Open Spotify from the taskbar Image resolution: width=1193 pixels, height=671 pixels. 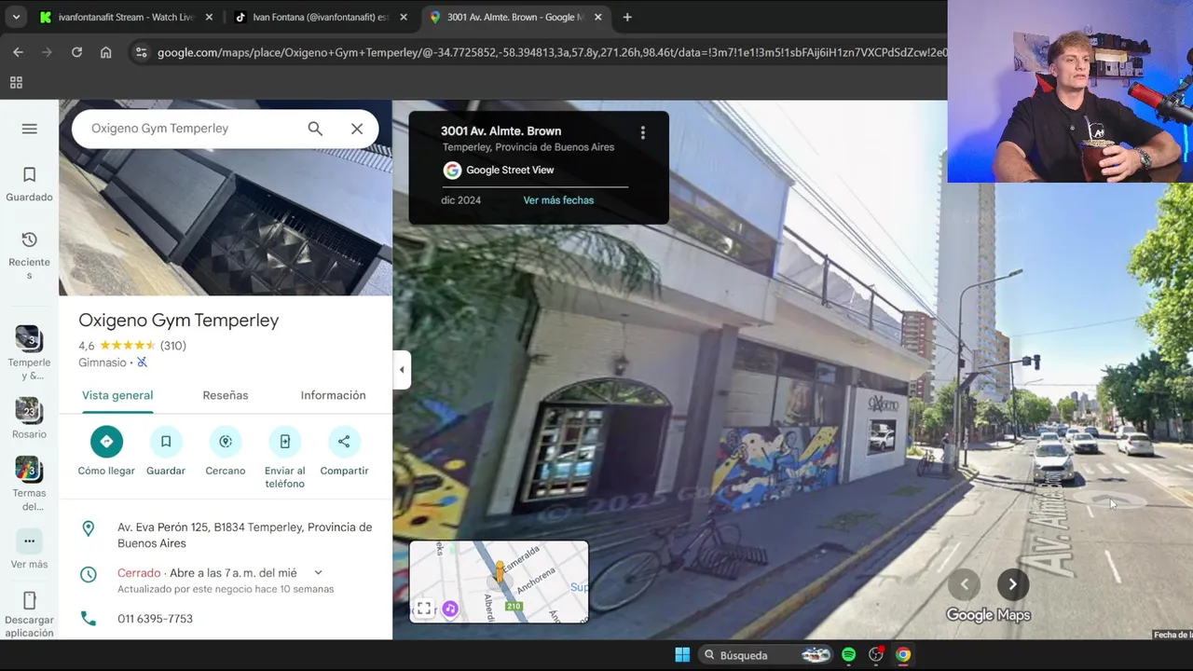click(x=848, y=655)
